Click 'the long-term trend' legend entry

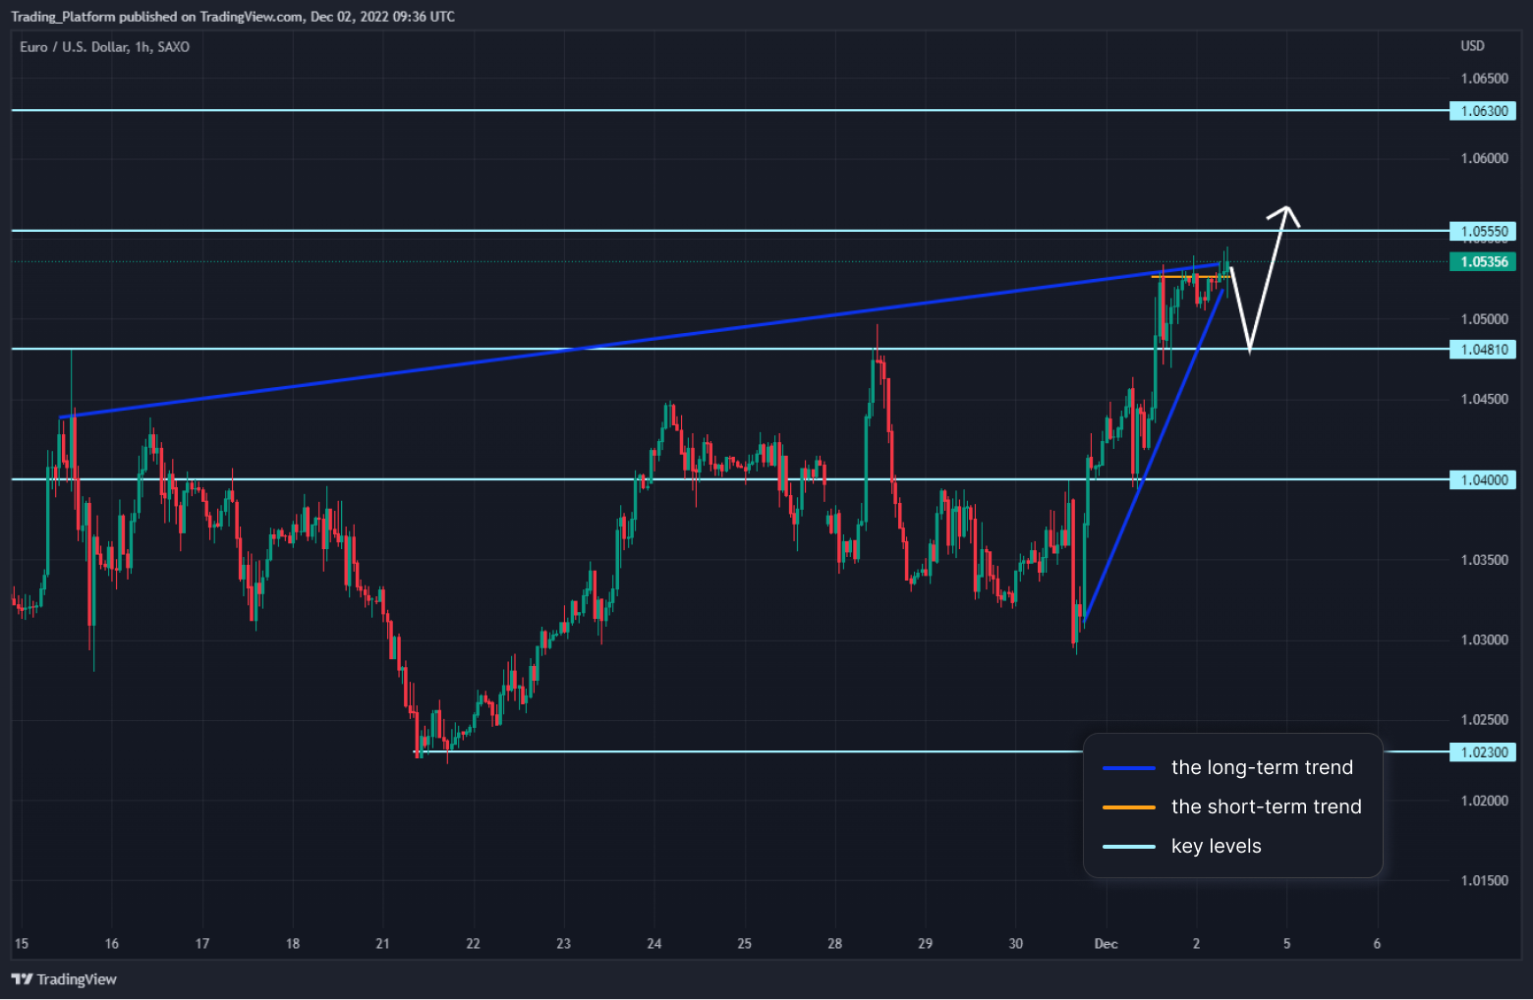1262,767
